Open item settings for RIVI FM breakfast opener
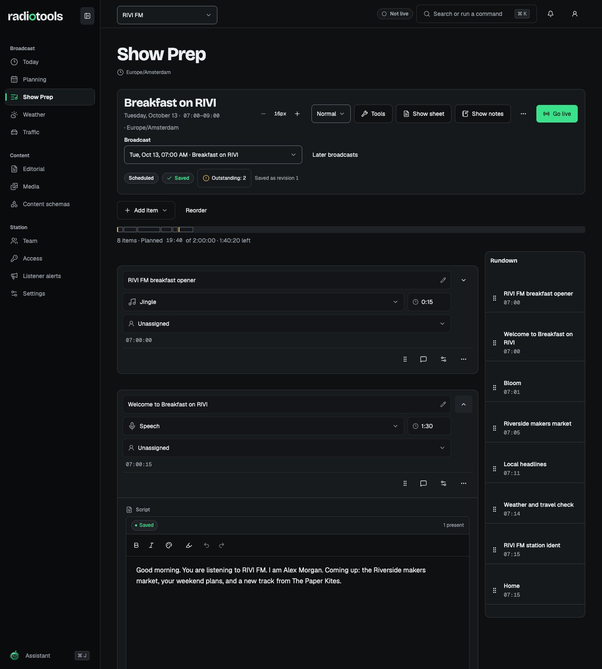 [444, 359]
